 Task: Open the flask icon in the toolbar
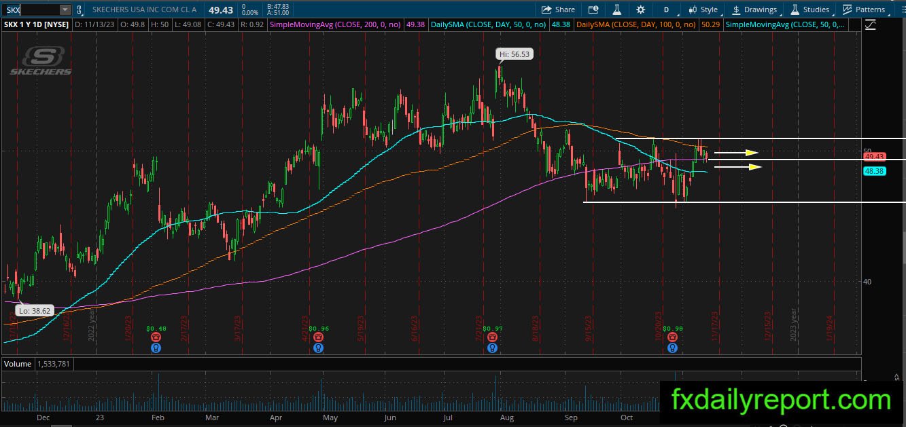coord(617,10)
